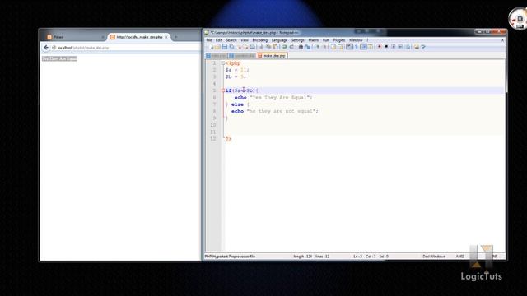Click the Copy toolbar icon

pyautogui.click(x=268, y=47)
